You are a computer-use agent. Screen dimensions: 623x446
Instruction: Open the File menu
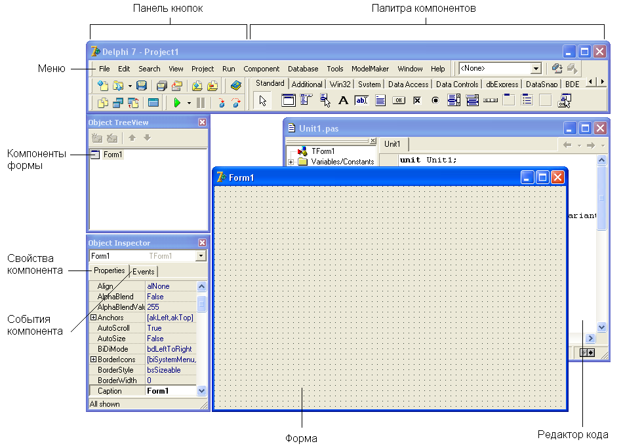click(x=104, y=69)
